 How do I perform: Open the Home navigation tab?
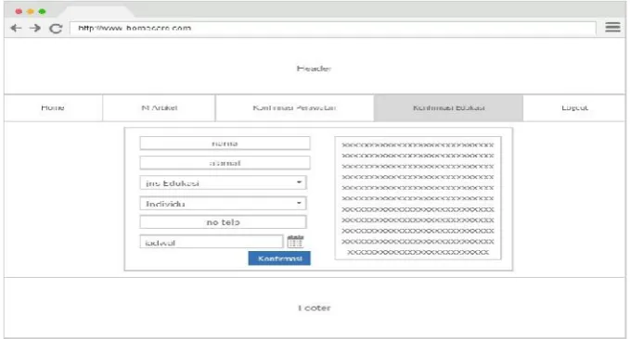[53, 108]
